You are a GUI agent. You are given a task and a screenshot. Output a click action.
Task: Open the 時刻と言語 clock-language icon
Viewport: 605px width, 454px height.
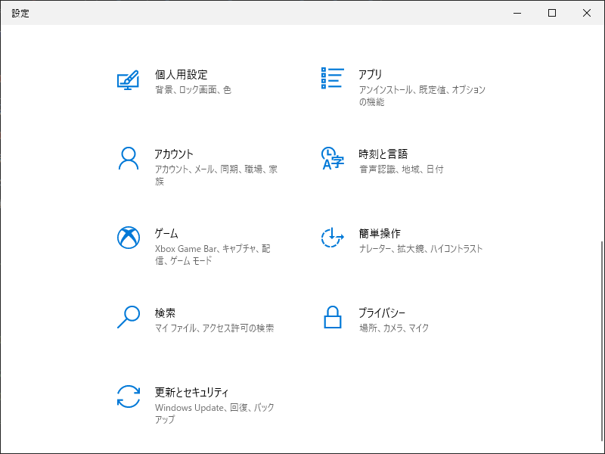332,158
